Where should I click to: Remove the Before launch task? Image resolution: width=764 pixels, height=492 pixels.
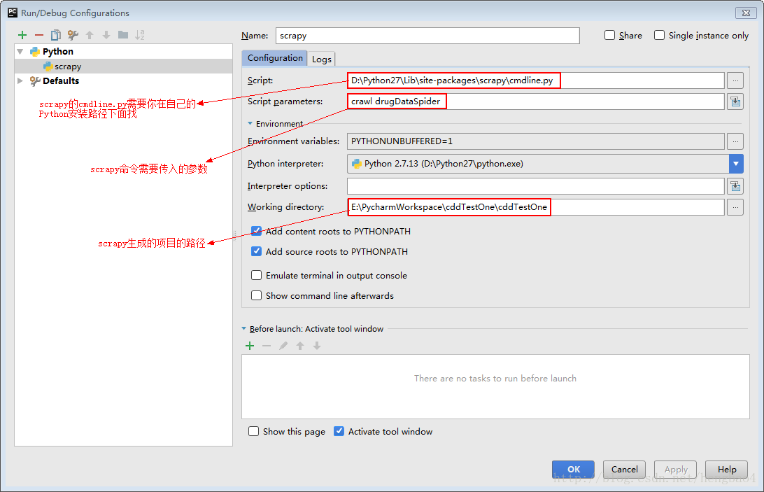point(267,346)
